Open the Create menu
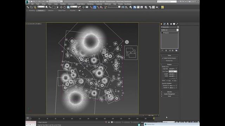225x126 pixels. pyautogui.click(x=56, y=4)
